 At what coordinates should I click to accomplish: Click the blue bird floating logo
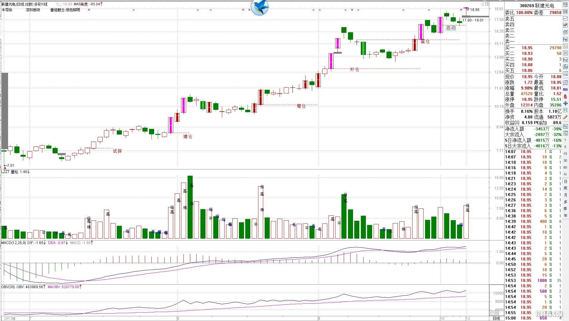pyautogui.click(x=259, y=7)
